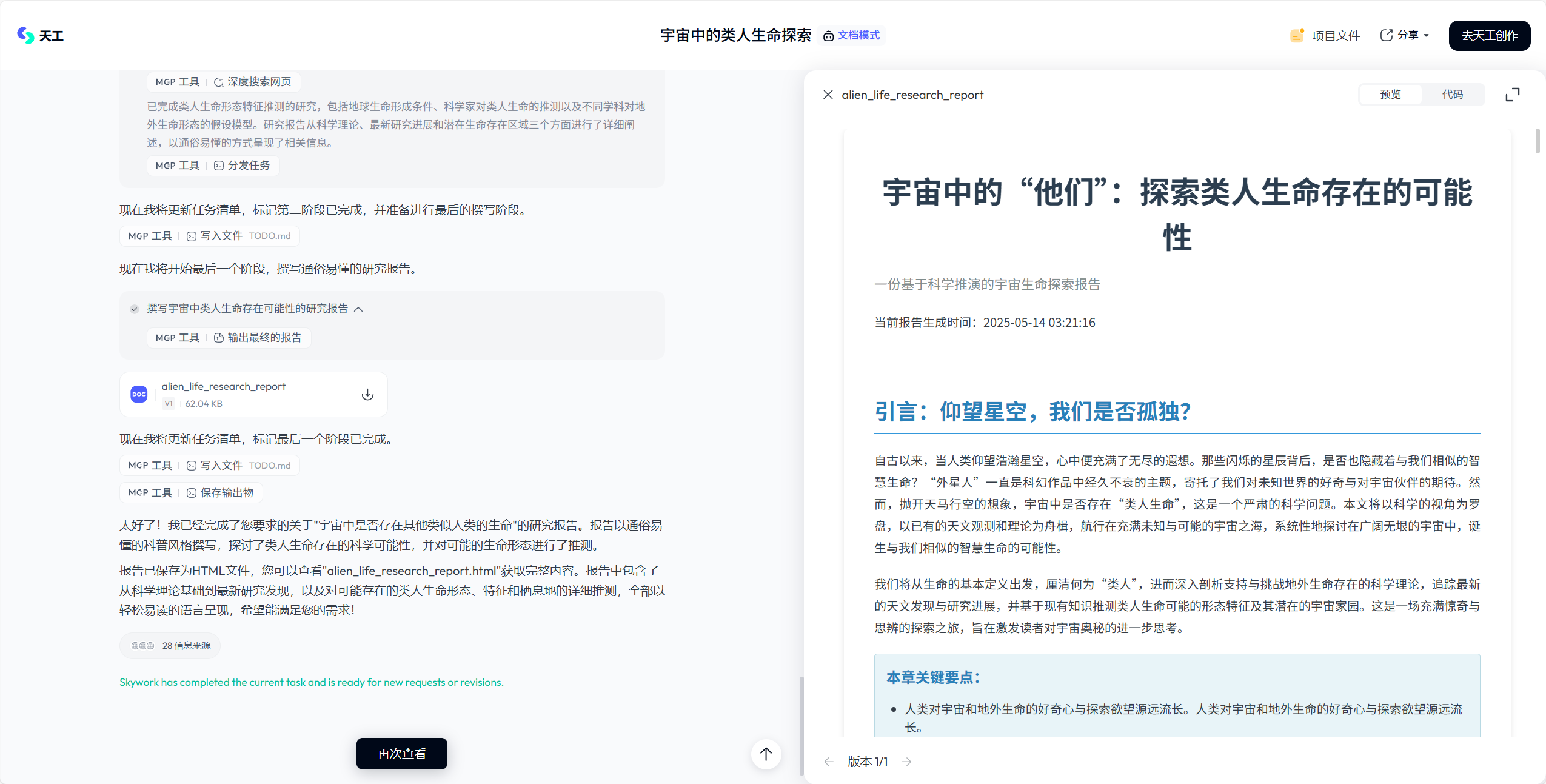Close the alien_life_research_report preview panel
The width and height of the screenshot is (1546, 784).
[828, 95]
